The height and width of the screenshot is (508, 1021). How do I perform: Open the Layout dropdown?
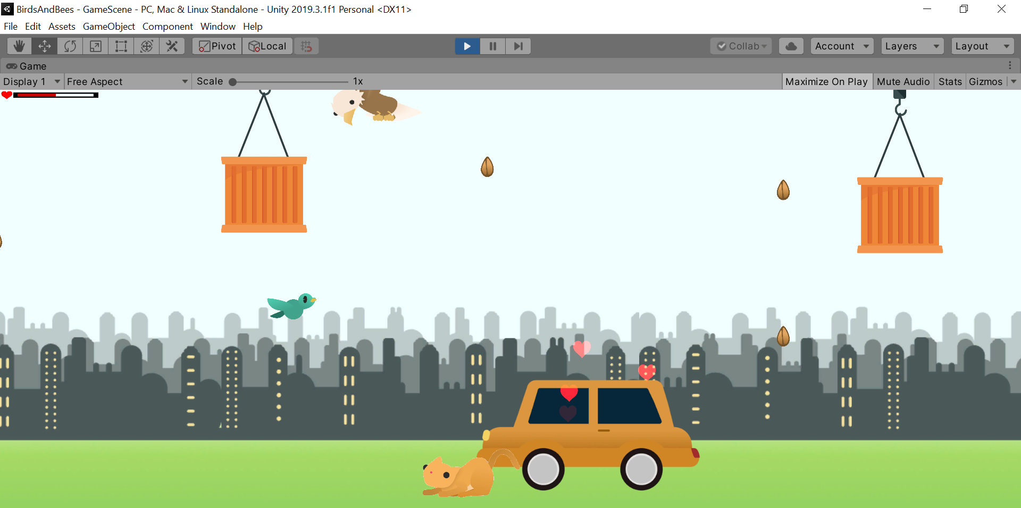point(981,46)
